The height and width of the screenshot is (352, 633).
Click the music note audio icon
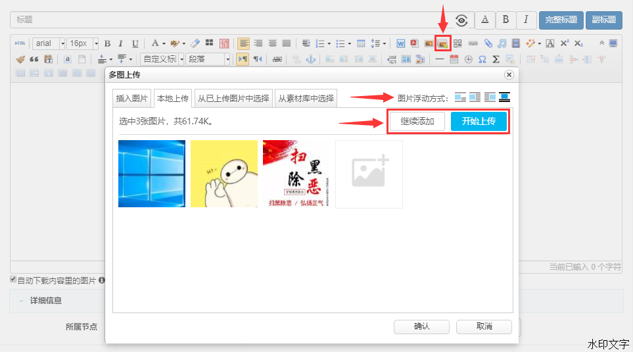tap(502, 43)
